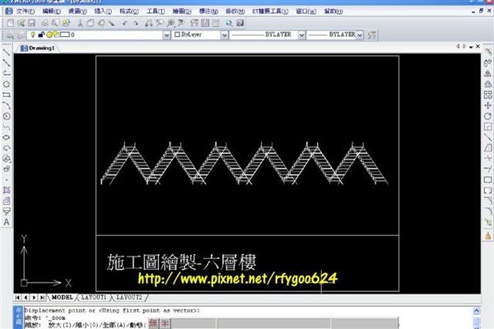Toggle the layer lock padlock icon

coord(41,35)
